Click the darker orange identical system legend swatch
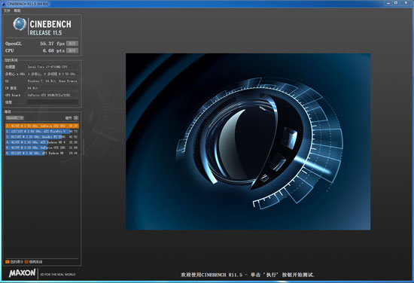414x283 pixels. click(x=26, y=262)
